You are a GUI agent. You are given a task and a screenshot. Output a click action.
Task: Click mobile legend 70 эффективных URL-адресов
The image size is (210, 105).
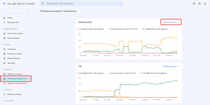tap(155, 29)
